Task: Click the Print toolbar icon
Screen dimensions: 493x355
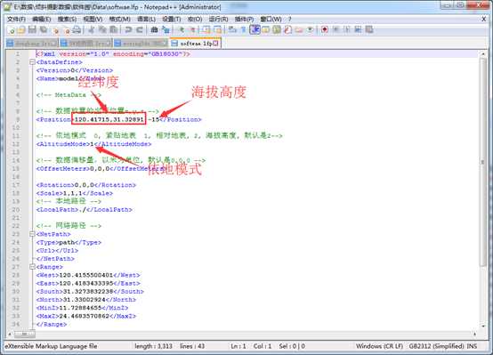Action: [x=77, y=30]
